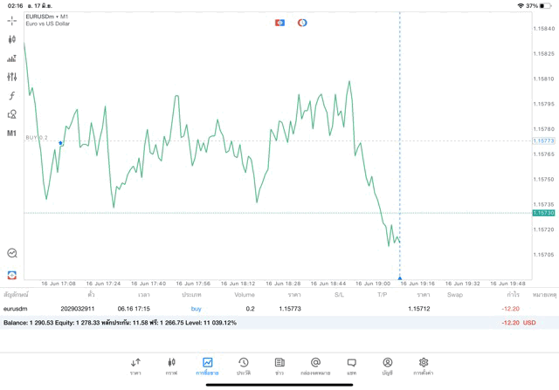The image size is (559, 390).
Task: Open the indicators icon in left toolbar
Action: pyautogui.click(x=12, y=58)
